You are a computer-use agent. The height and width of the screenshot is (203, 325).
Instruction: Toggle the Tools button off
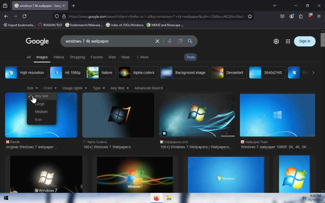tap(190, 57)
